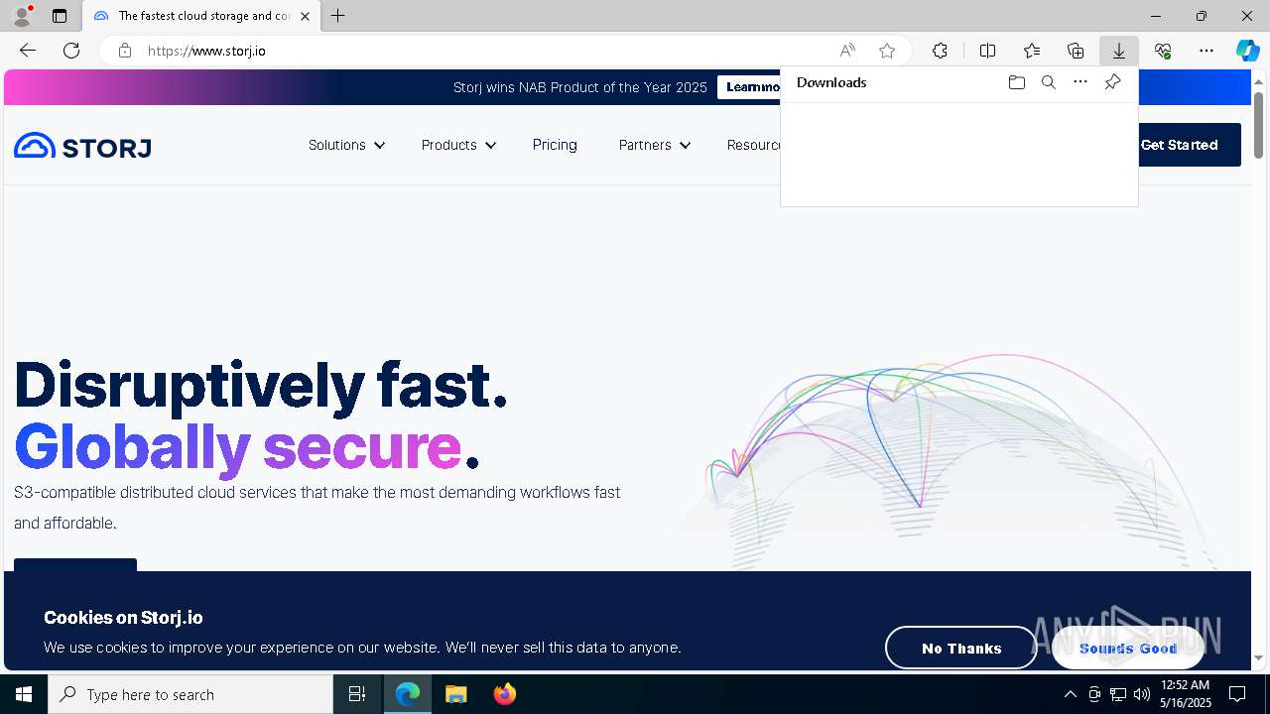Open the taskbar clock and date
1270x714 pixels.
pos(1186,694)
